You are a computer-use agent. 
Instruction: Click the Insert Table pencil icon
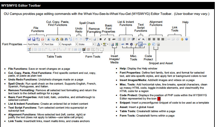point(29,49)
